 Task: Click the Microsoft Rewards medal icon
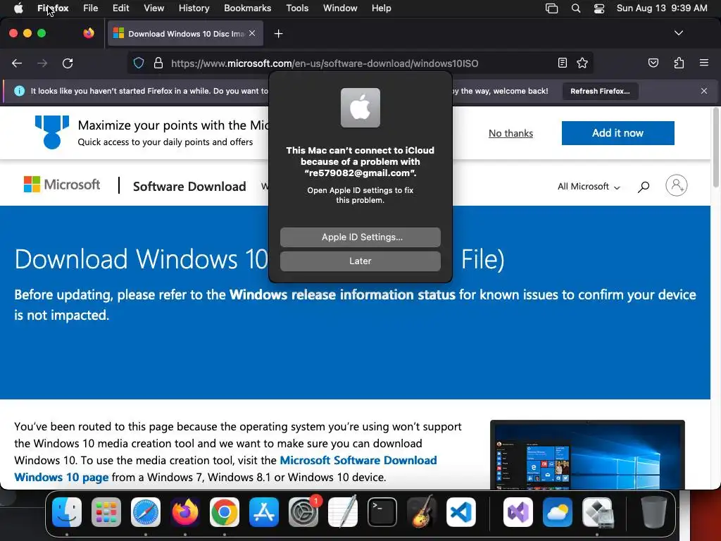[x=52, y=132]
